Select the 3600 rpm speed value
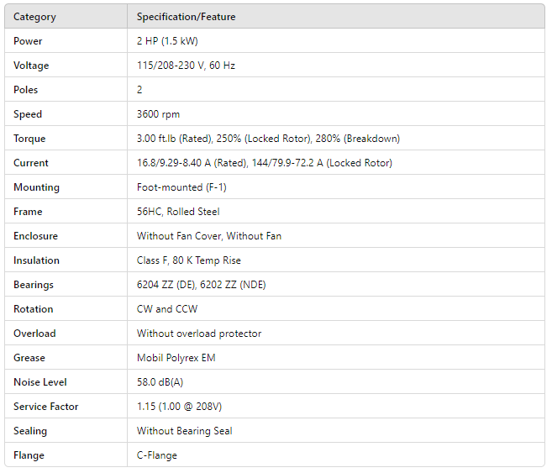 click(x=158, y=114)
